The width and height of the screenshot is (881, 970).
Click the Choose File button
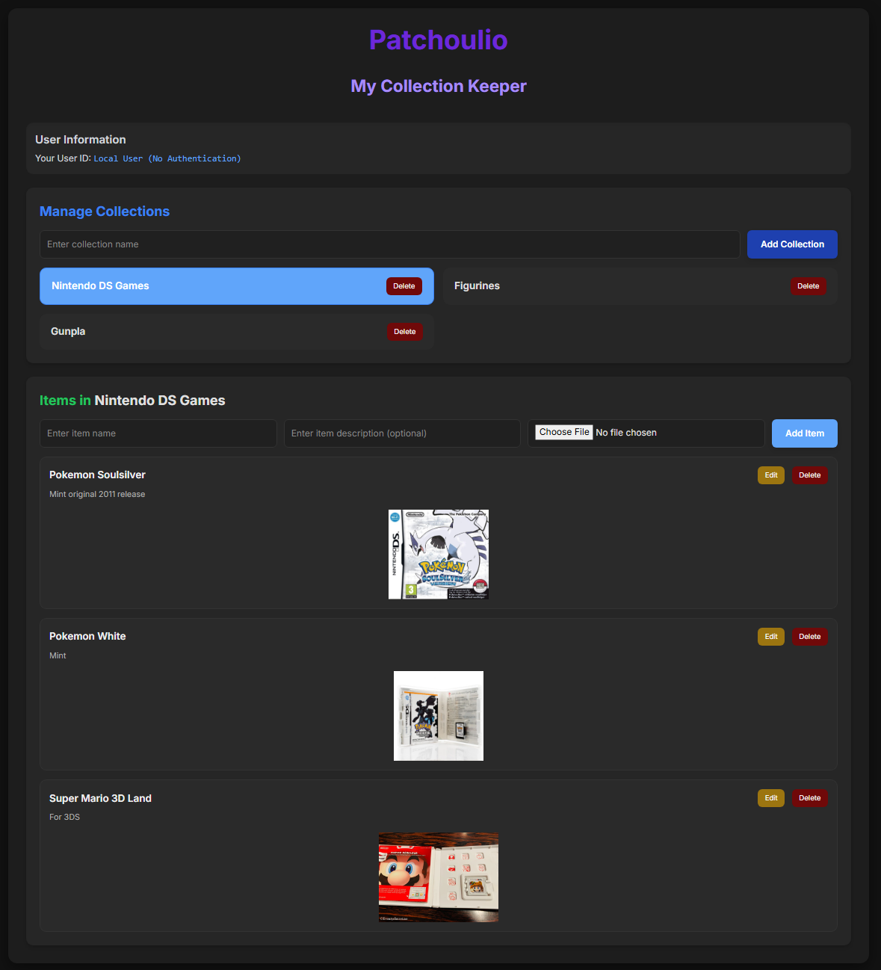click(x=564, y=432)
